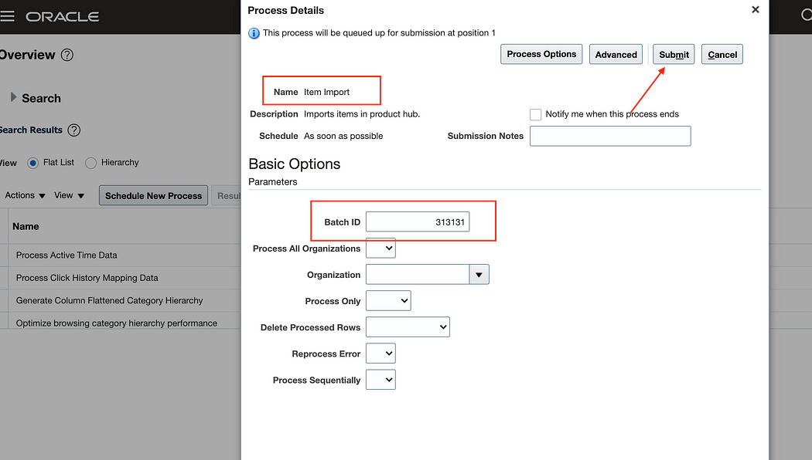Screen dimensions: 812x460
Task: Open the Organization list arrow
Action: pos(479,275)
